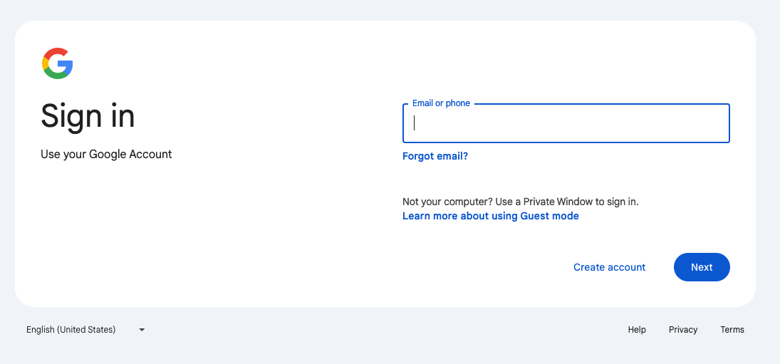This screenshot has height=364, width=780.
Task: Open the Terms footer link
Action: [732, 330]
